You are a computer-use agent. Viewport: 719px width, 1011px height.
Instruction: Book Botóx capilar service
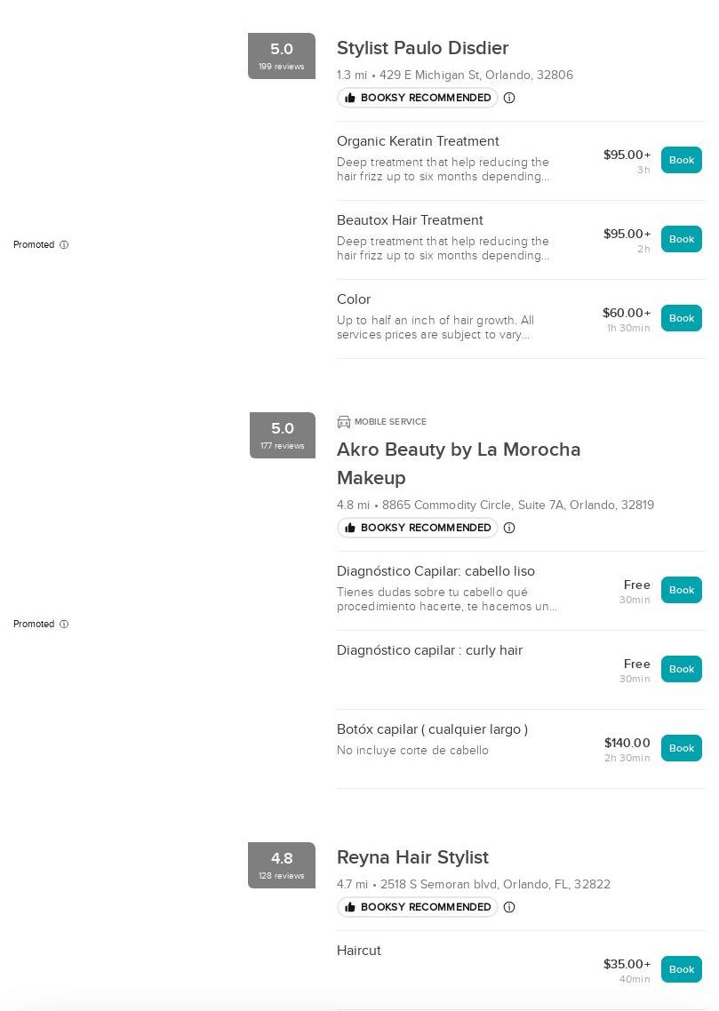681,748
